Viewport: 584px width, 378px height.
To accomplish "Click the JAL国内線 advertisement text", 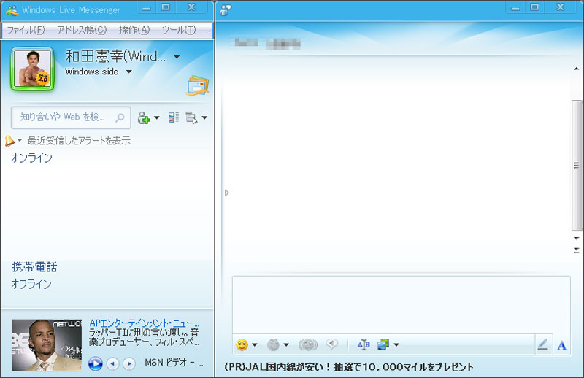I will coord(349,367).
